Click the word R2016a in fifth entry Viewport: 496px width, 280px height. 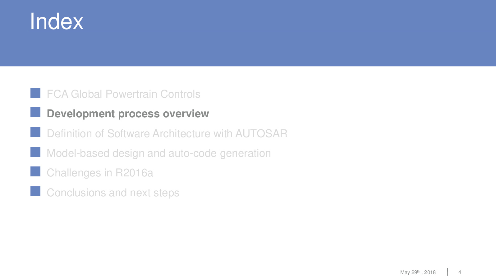click(x=134, y=173)
